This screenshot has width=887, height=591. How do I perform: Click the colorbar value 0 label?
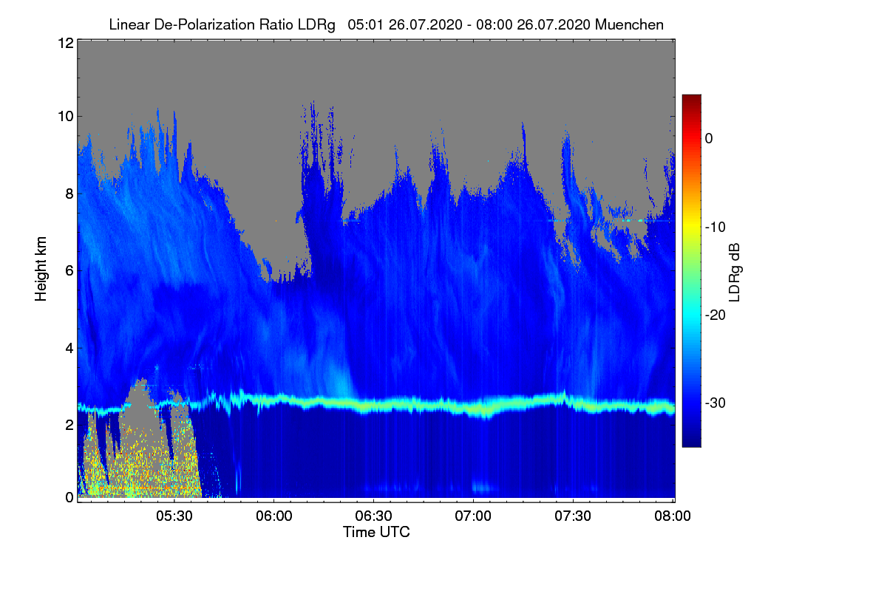708,138
